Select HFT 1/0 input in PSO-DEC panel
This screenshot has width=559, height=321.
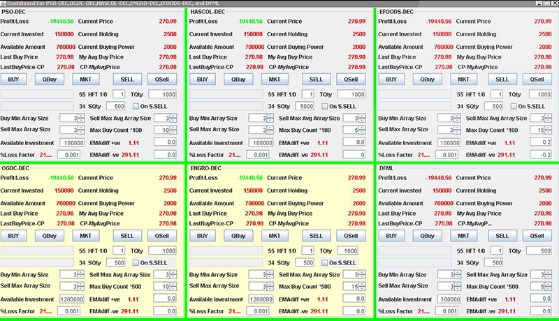coord(119,94)
